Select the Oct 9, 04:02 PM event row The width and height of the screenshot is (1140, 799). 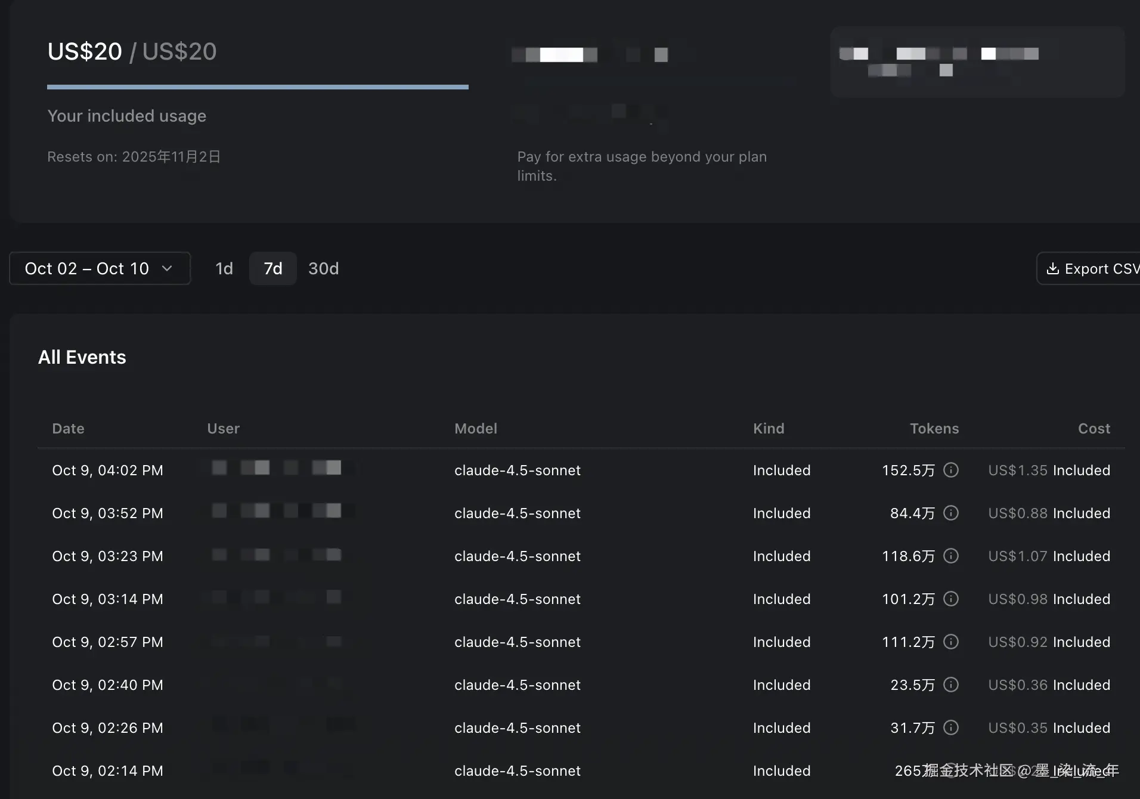pyautogui.click(x=107, y=470)
